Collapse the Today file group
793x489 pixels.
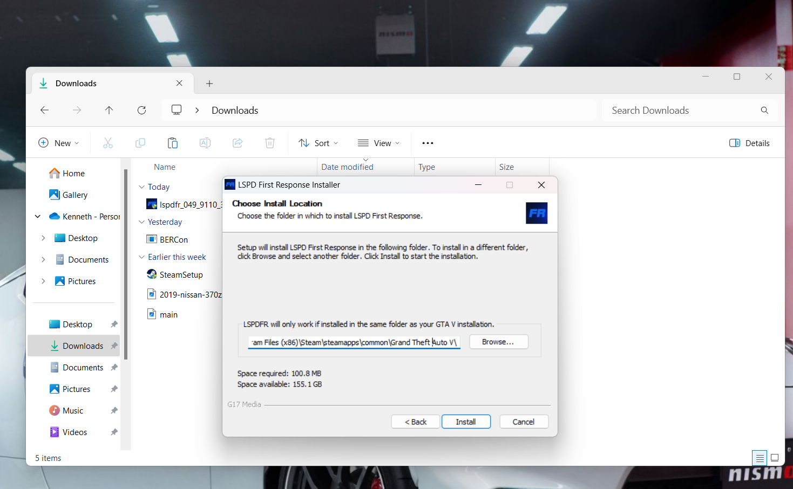[142, 187]
